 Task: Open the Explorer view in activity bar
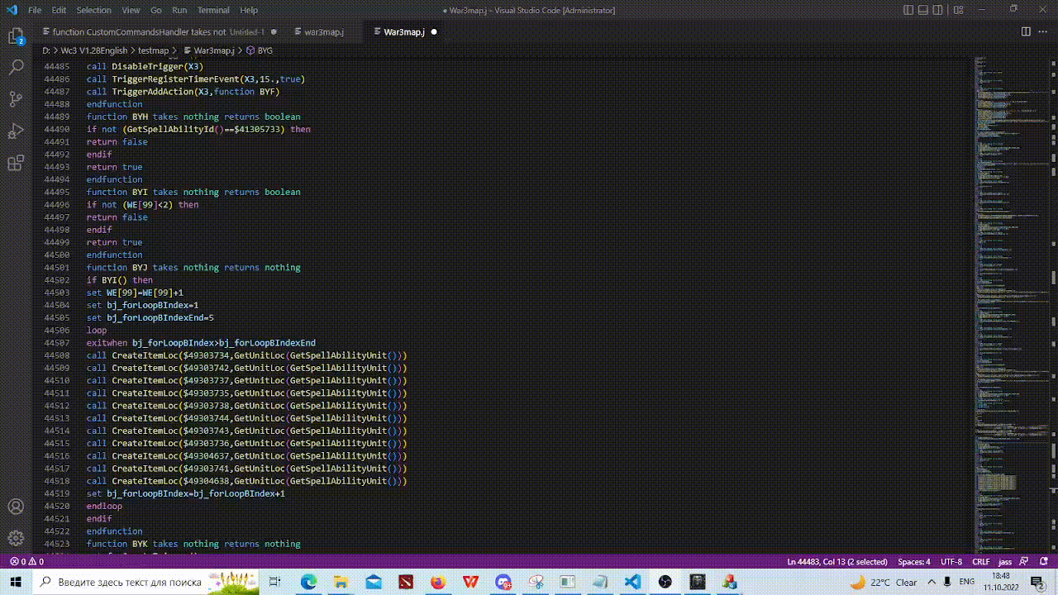pyautogui.click(x=16, y=37)
